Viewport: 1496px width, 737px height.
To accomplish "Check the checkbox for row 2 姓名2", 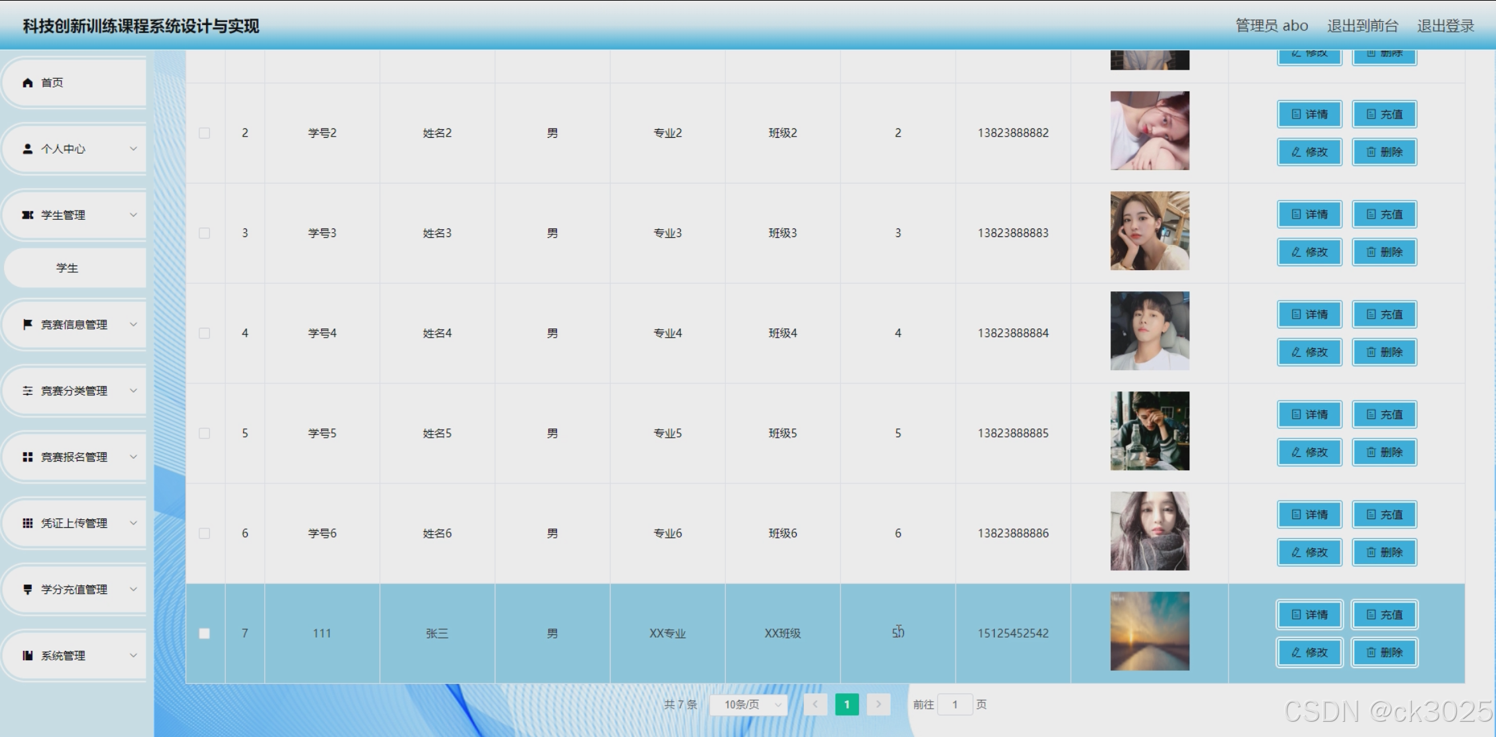I will (x=205, y=133).
